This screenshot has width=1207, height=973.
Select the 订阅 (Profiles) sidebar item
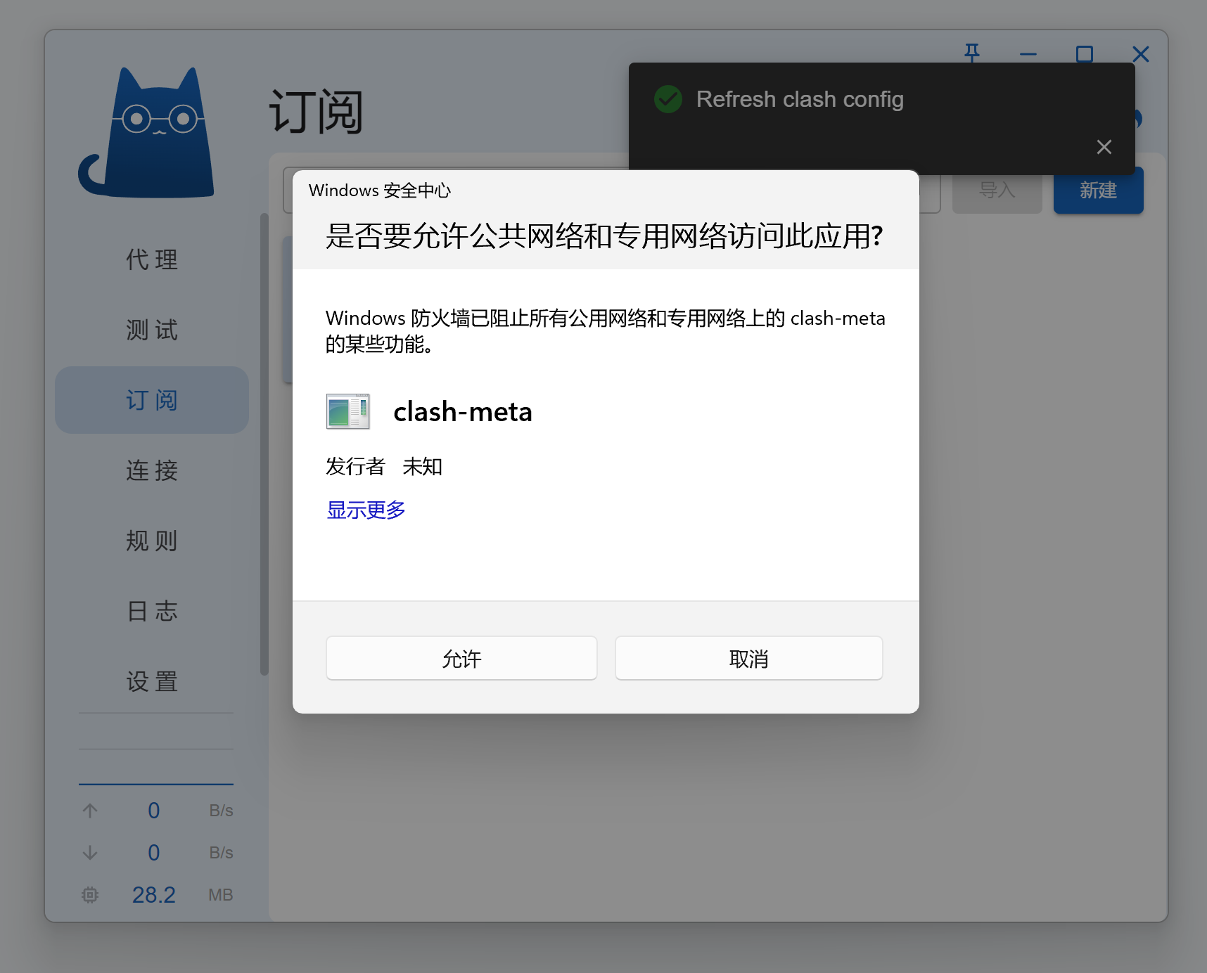click(152, 400)
